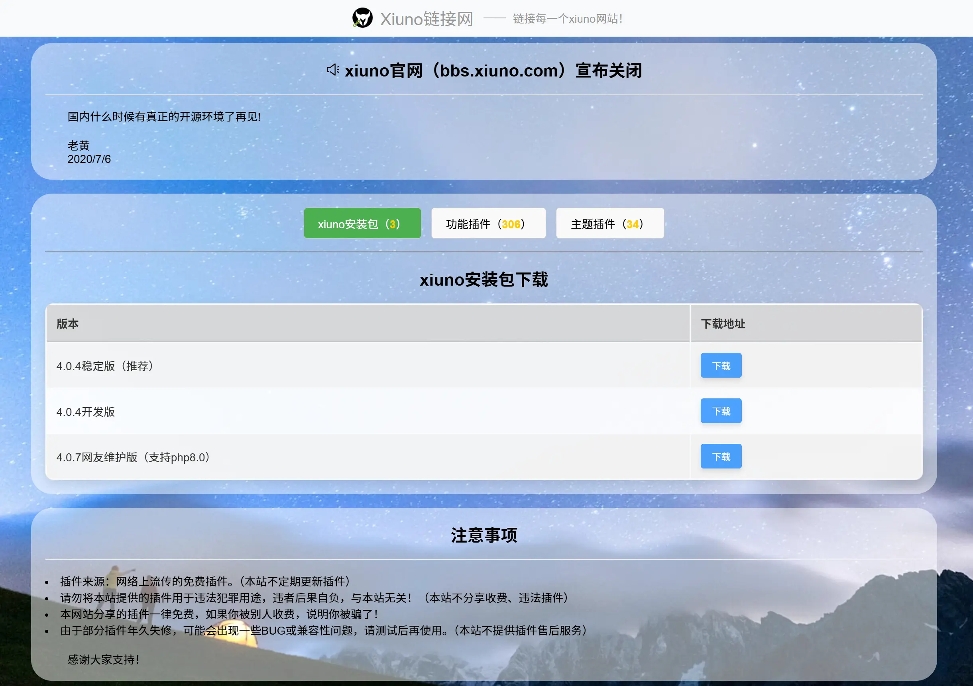Click the Xiuno fox logo icon
Screen dimensions: 973x686
point(362,18)
